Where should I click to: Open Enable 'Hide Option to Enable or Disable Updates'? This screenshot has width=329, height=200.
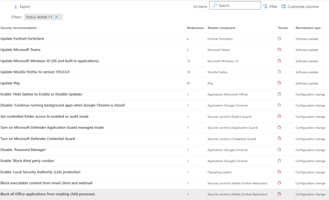pos(42,94)
